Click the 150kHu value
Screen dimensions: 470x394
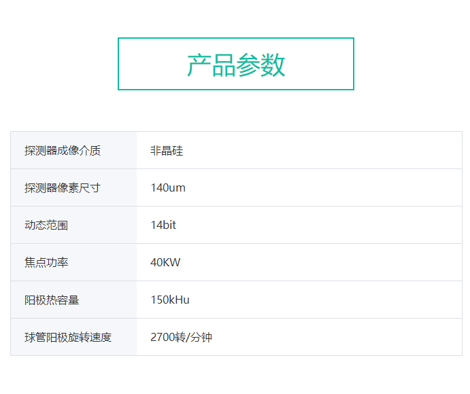pos(169,300)
